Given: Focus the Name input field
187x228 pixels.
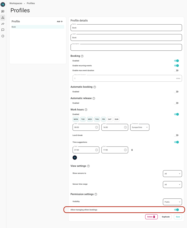Looking at the screenshot, I should pos(126,28).
